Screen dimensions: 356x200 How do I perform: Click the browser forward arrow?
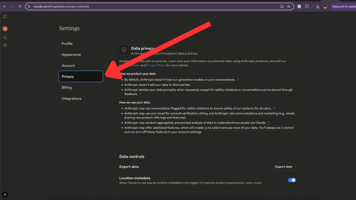[x=12, y=6]
